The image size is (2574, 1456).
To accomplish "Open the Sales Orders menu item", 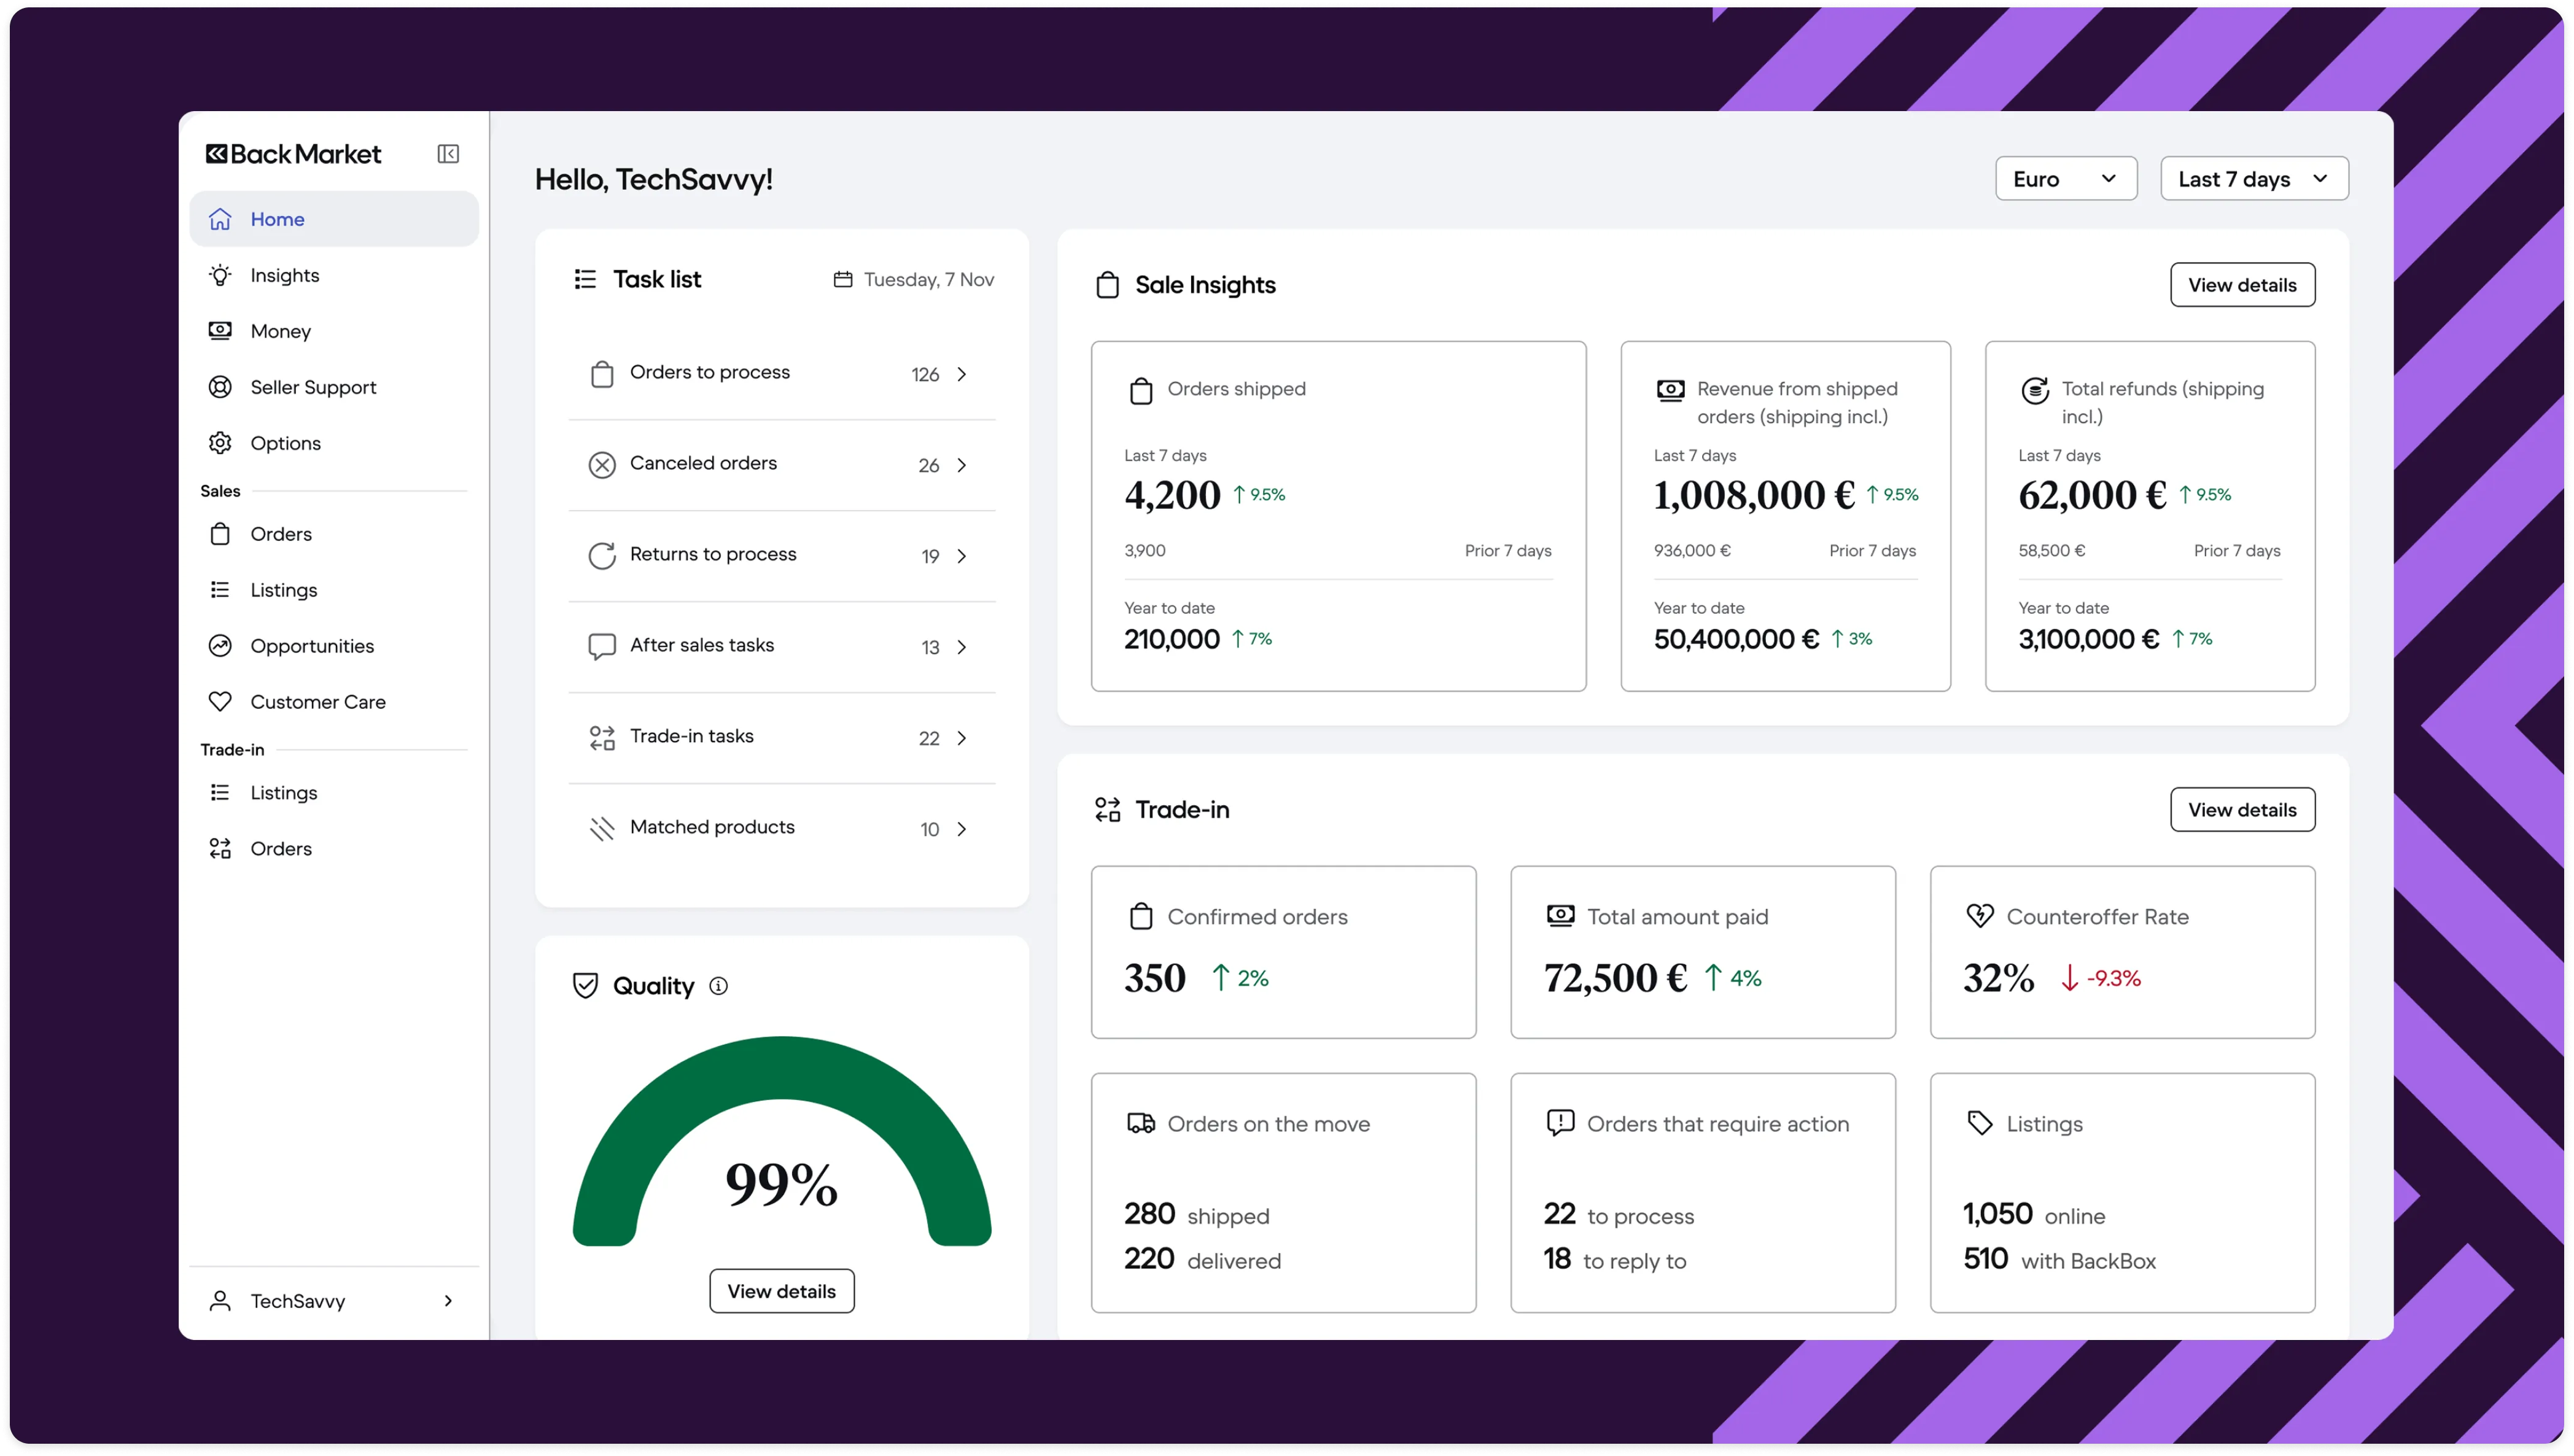I will click(334, 534).
